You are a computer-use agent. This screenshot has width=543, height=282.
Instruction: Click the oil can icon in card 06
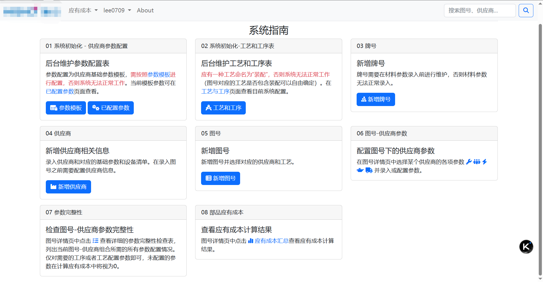tap(360, 170)
